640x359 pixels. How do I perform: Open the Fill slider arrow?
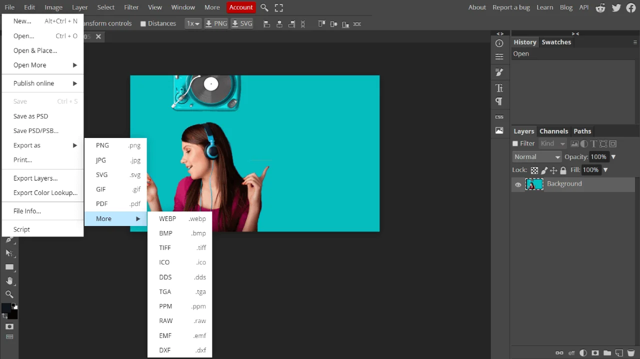click(x=605, y=170)
